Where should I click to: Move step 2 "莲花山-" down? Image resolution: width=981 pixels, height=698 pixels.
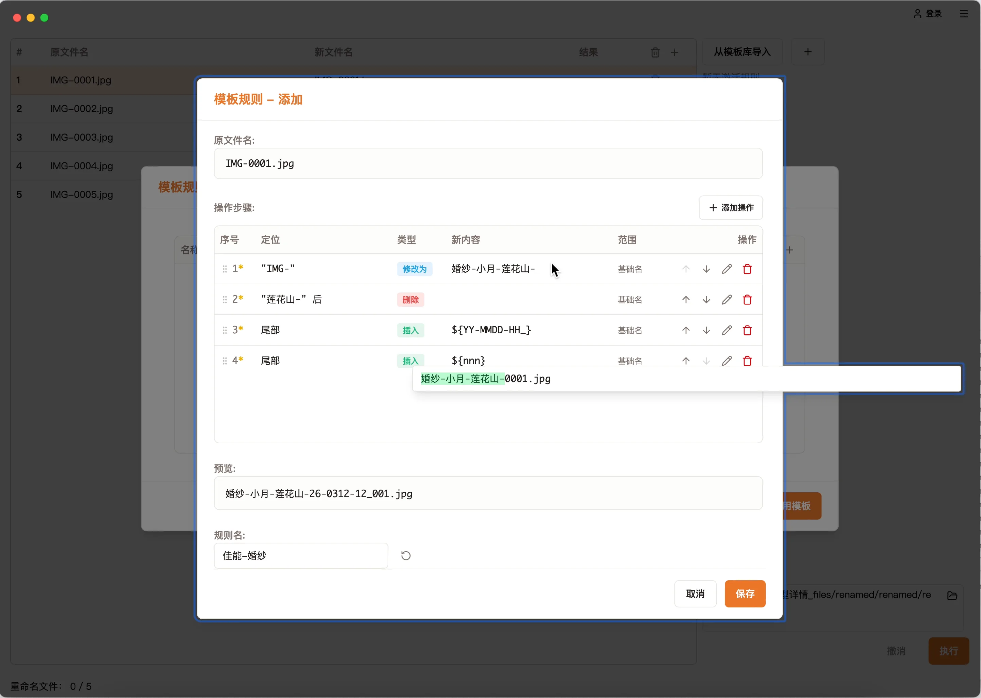click(x=706, y=300)
